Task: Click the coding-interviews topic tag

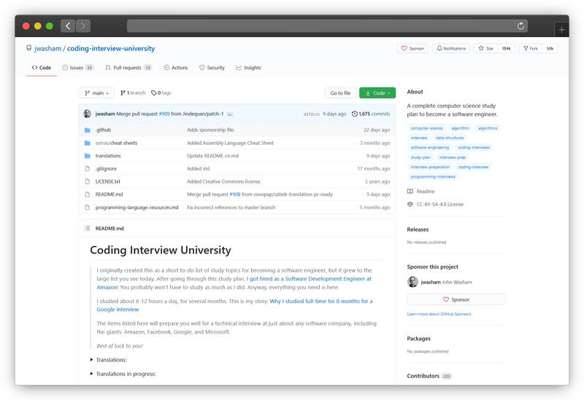Action: coord(474,148)
